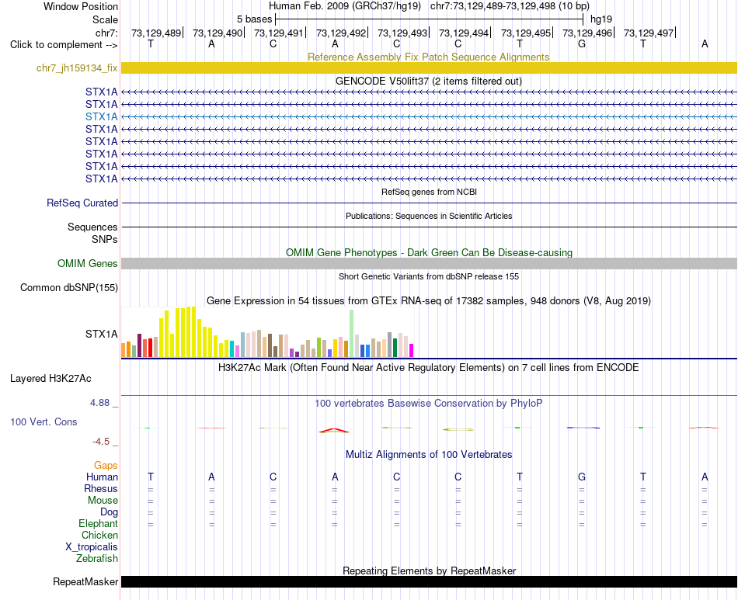The image size is (738, 600).
Task: Click the Layered H3K27Ac track label
Action: pos(50,379)
